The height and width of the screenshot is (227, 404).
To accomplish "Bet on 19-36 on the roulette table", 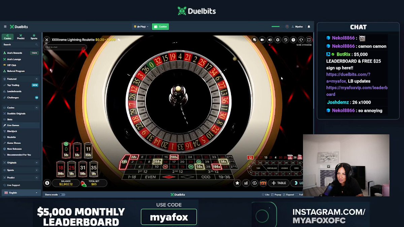I will [225, 177].
